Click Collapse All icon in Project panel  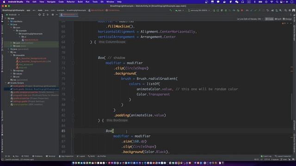click(x=48, y=15)
